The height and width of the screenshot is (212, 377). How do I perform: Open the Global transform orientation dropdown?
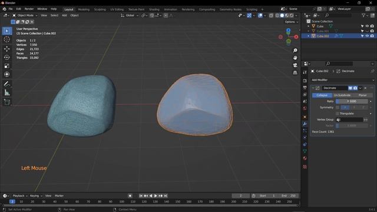pos(130,15)
